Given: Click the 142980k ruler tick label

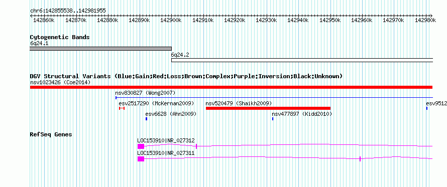Looking at the screenshot, I should click(x=425, y=20).
